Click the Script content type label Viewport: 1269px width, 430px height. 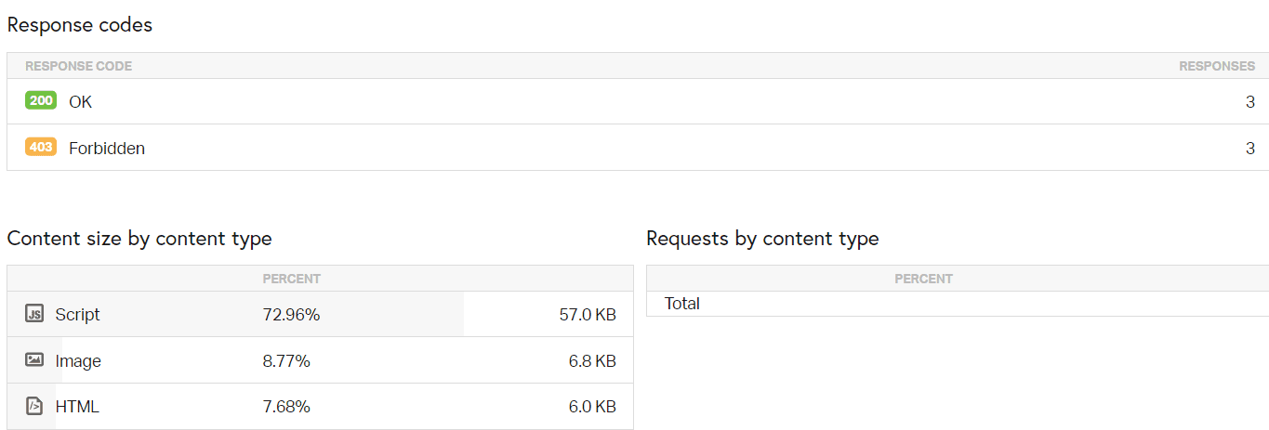(x=77, y=315)
